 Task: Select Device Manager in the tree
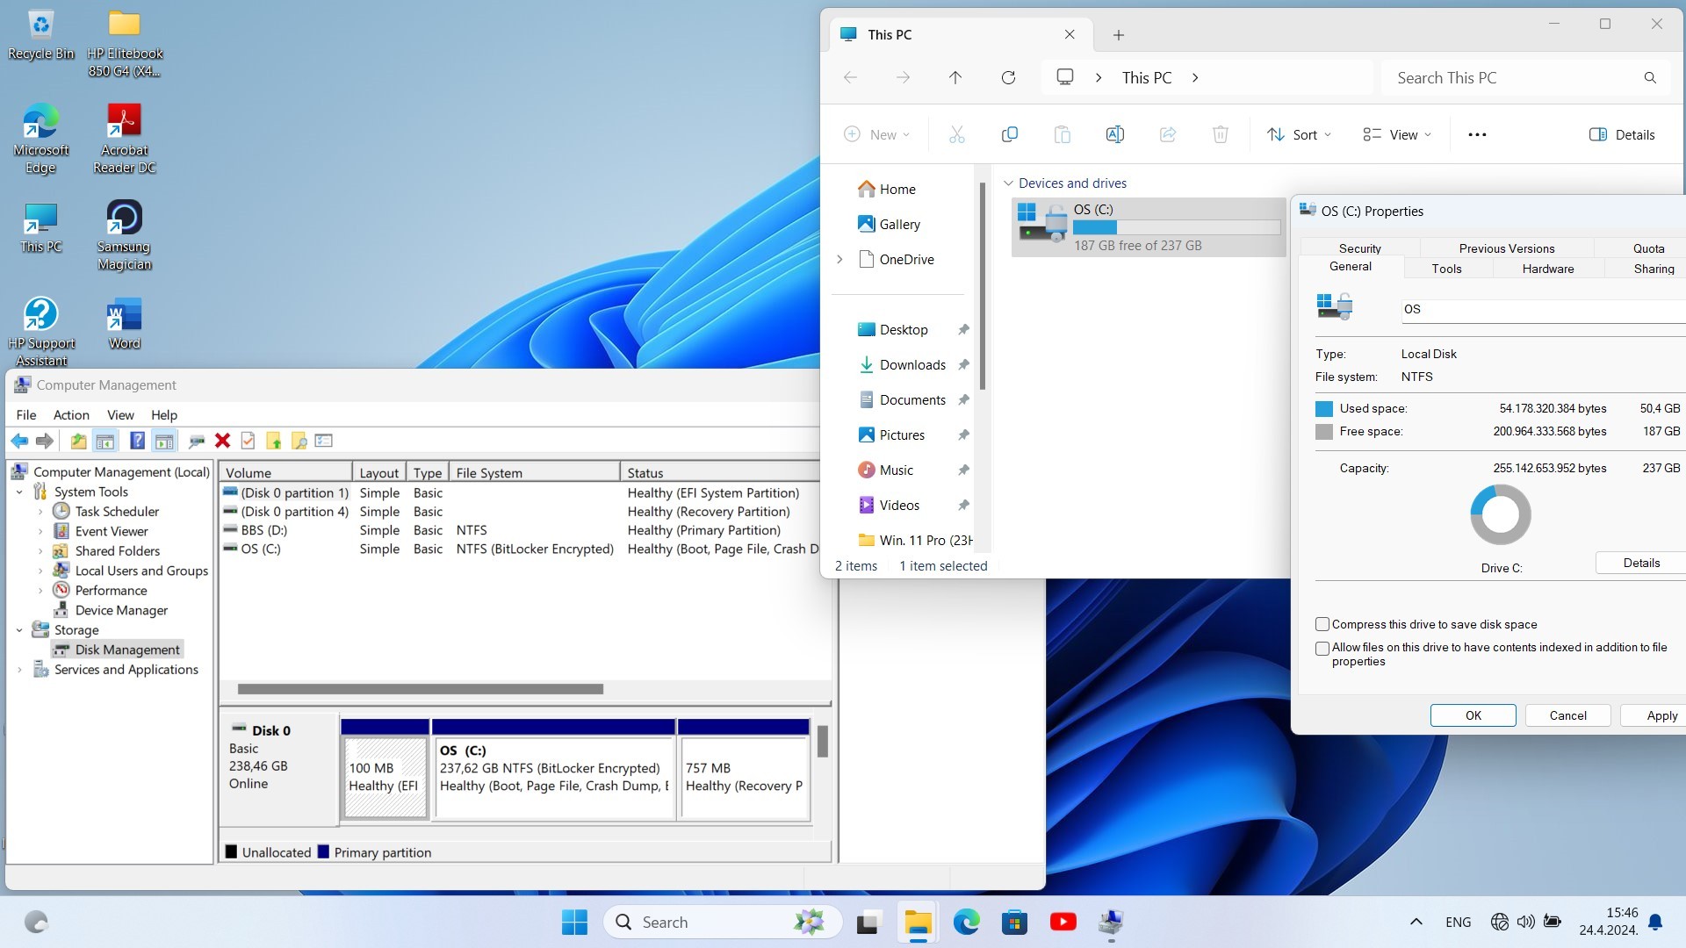pos(121,610)
